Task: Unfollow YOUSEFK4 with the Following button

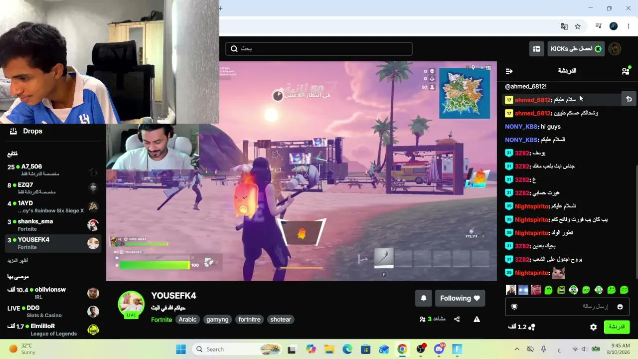Action: [460, 298]
